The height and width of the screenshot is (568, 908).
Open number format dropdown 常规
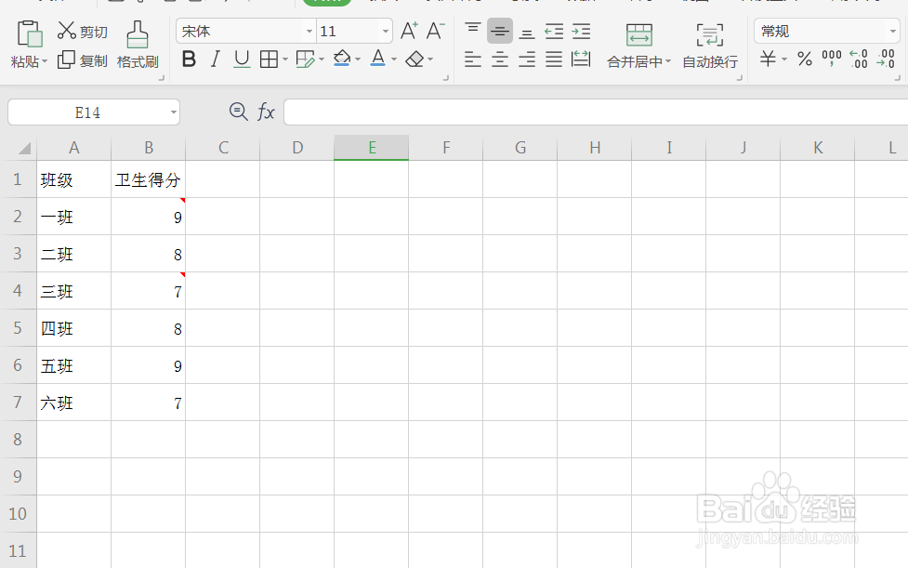(892, 32)
